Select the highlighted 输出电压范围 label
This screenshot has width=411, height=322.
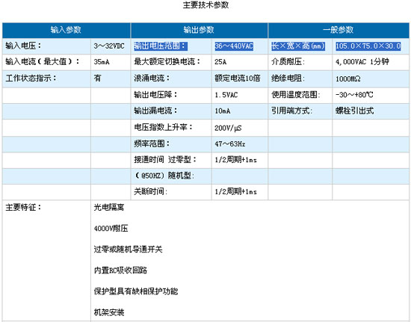pos(160,46)
